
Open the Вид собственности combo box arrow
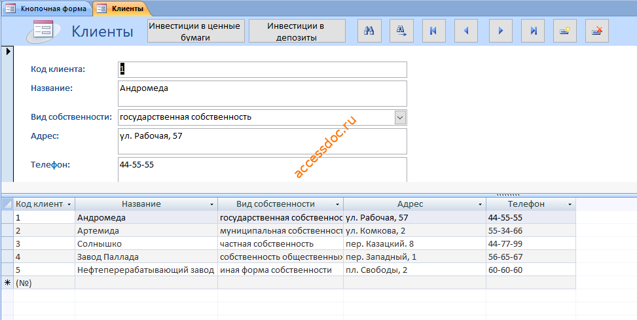400,118
